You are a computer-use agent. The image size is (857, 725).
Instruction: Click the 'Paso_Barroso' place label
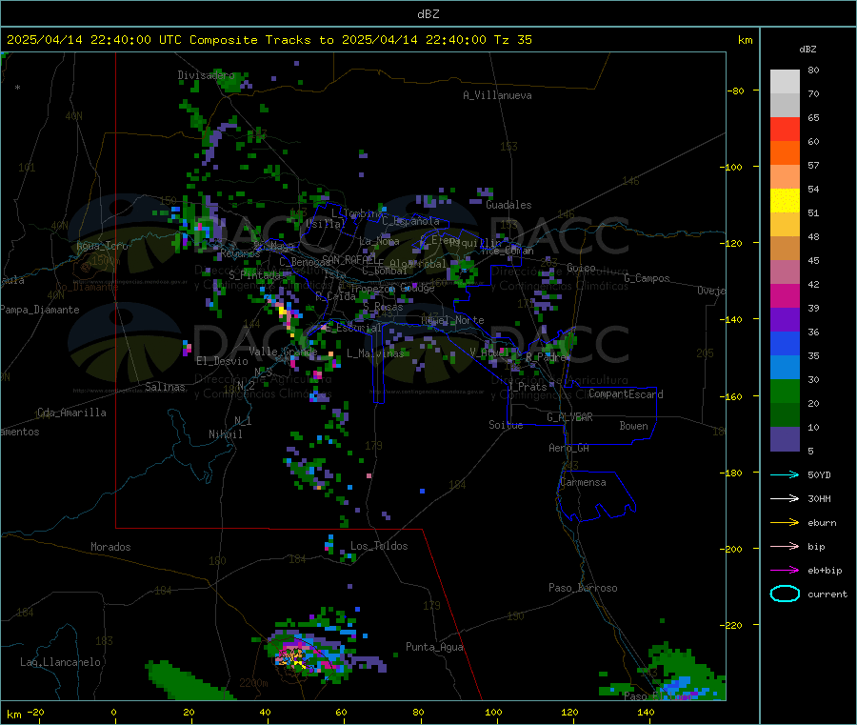(x=583, y=588)
